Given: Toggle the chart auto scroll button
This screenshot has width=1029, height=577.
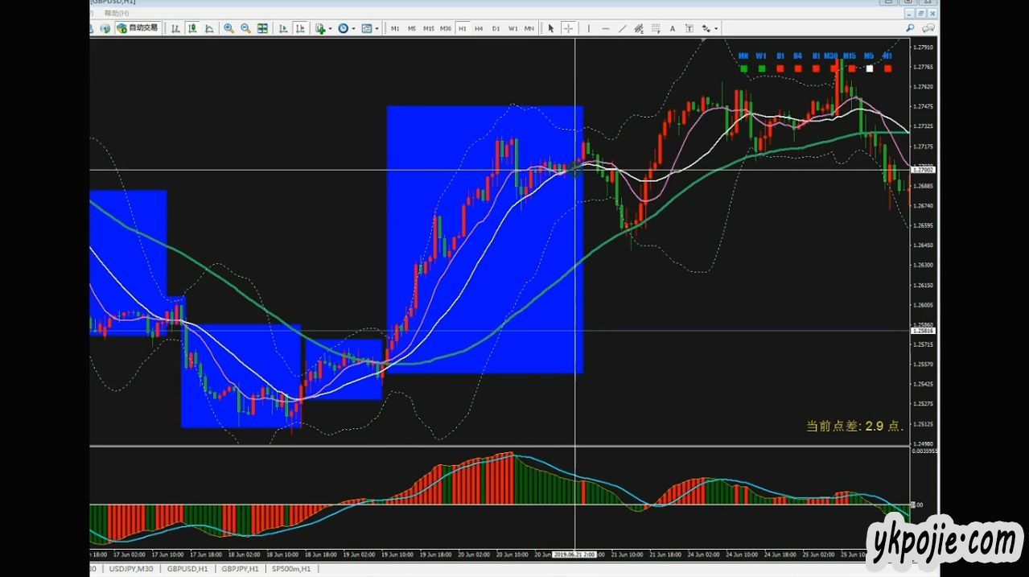Looking at the screenshot, I should coord(282,28).
